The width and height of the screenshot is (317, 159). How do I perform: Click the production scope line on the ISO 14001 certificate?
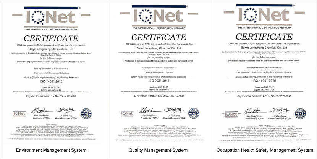point(51,62)
